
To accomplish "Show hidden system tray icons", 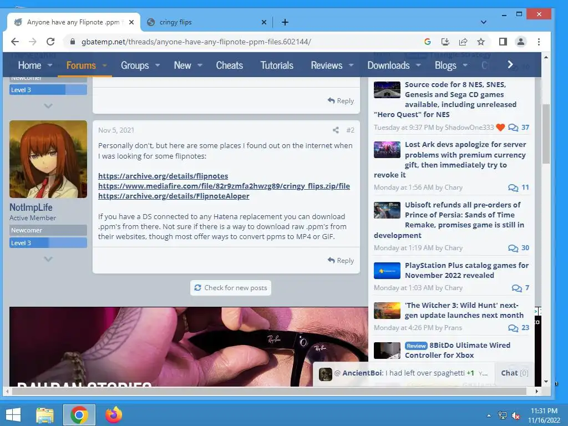I will [489, 415].
